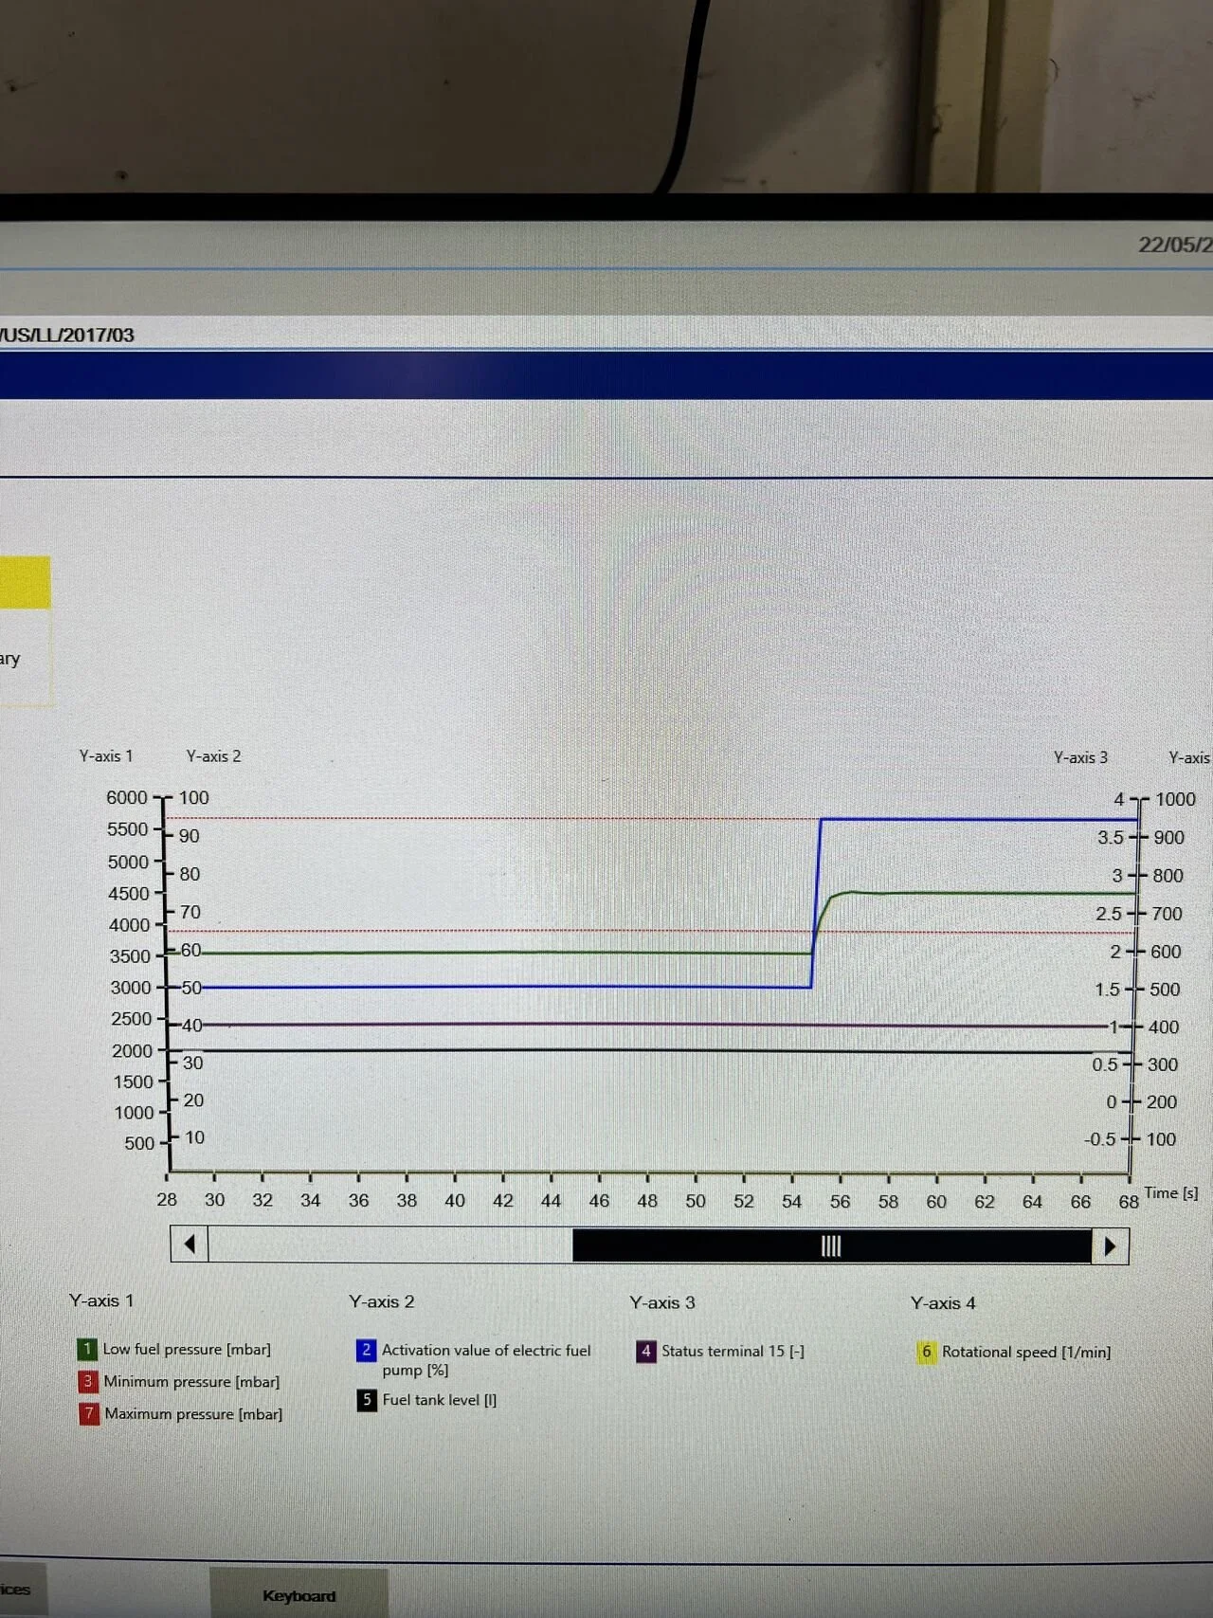Click the 'Rotational speed [1/min]' legend label

point(1026,1352)
